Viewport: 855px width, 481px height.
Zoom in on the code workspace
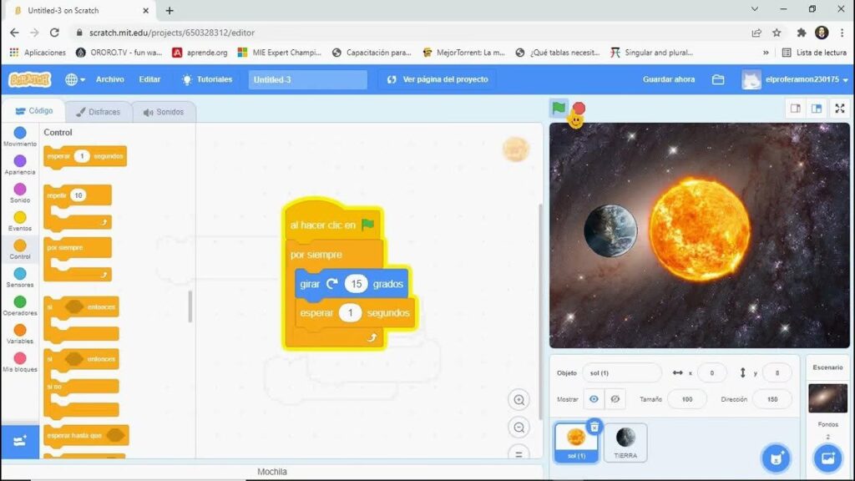click(x=519, y=400)
